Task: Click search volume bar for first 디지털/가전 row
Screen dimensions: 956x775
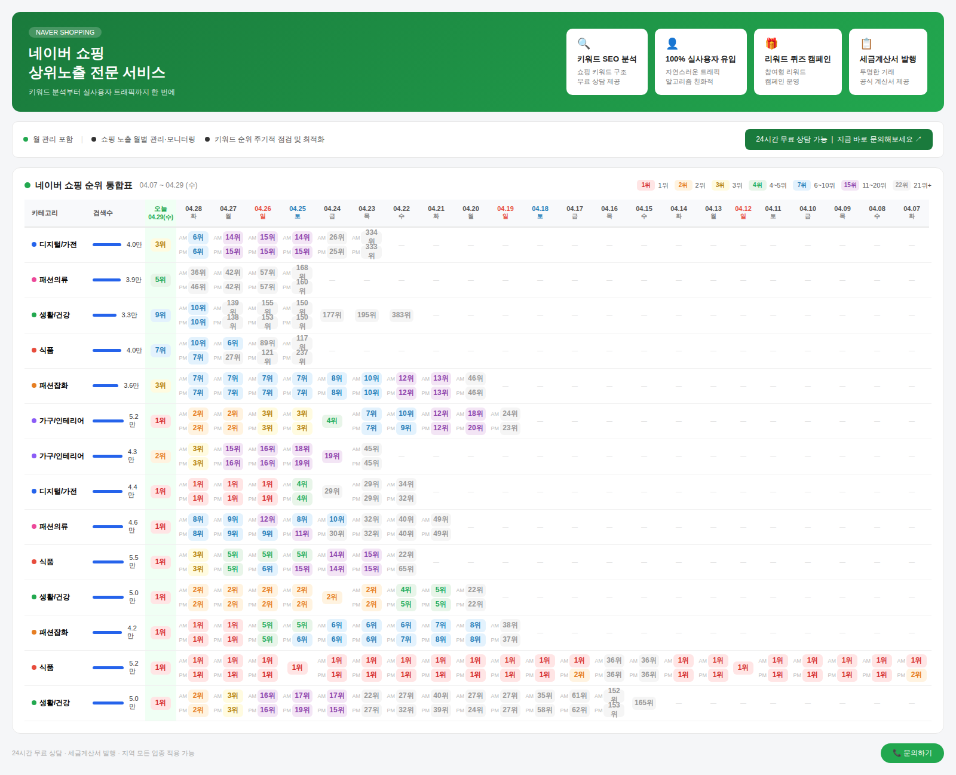Action: (107, 244)
